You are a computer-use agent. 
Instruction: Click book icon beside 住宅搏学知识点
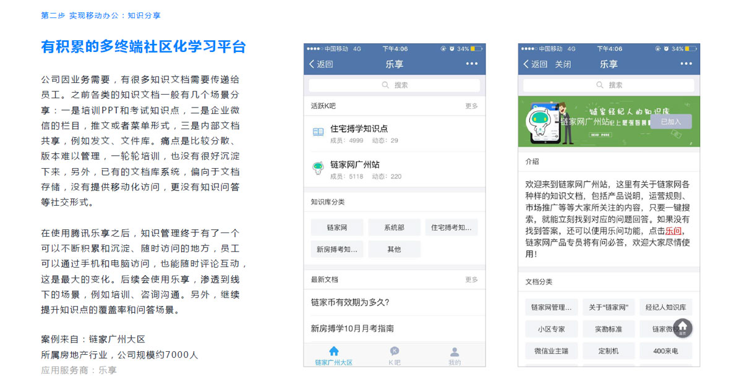[318, 132]
